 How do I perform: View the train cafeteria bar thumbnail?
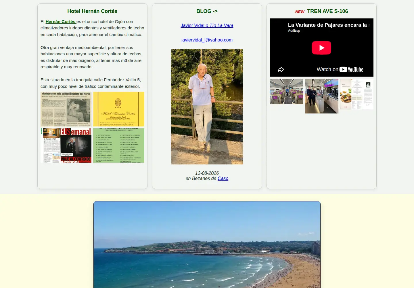(x=322, y=96)
